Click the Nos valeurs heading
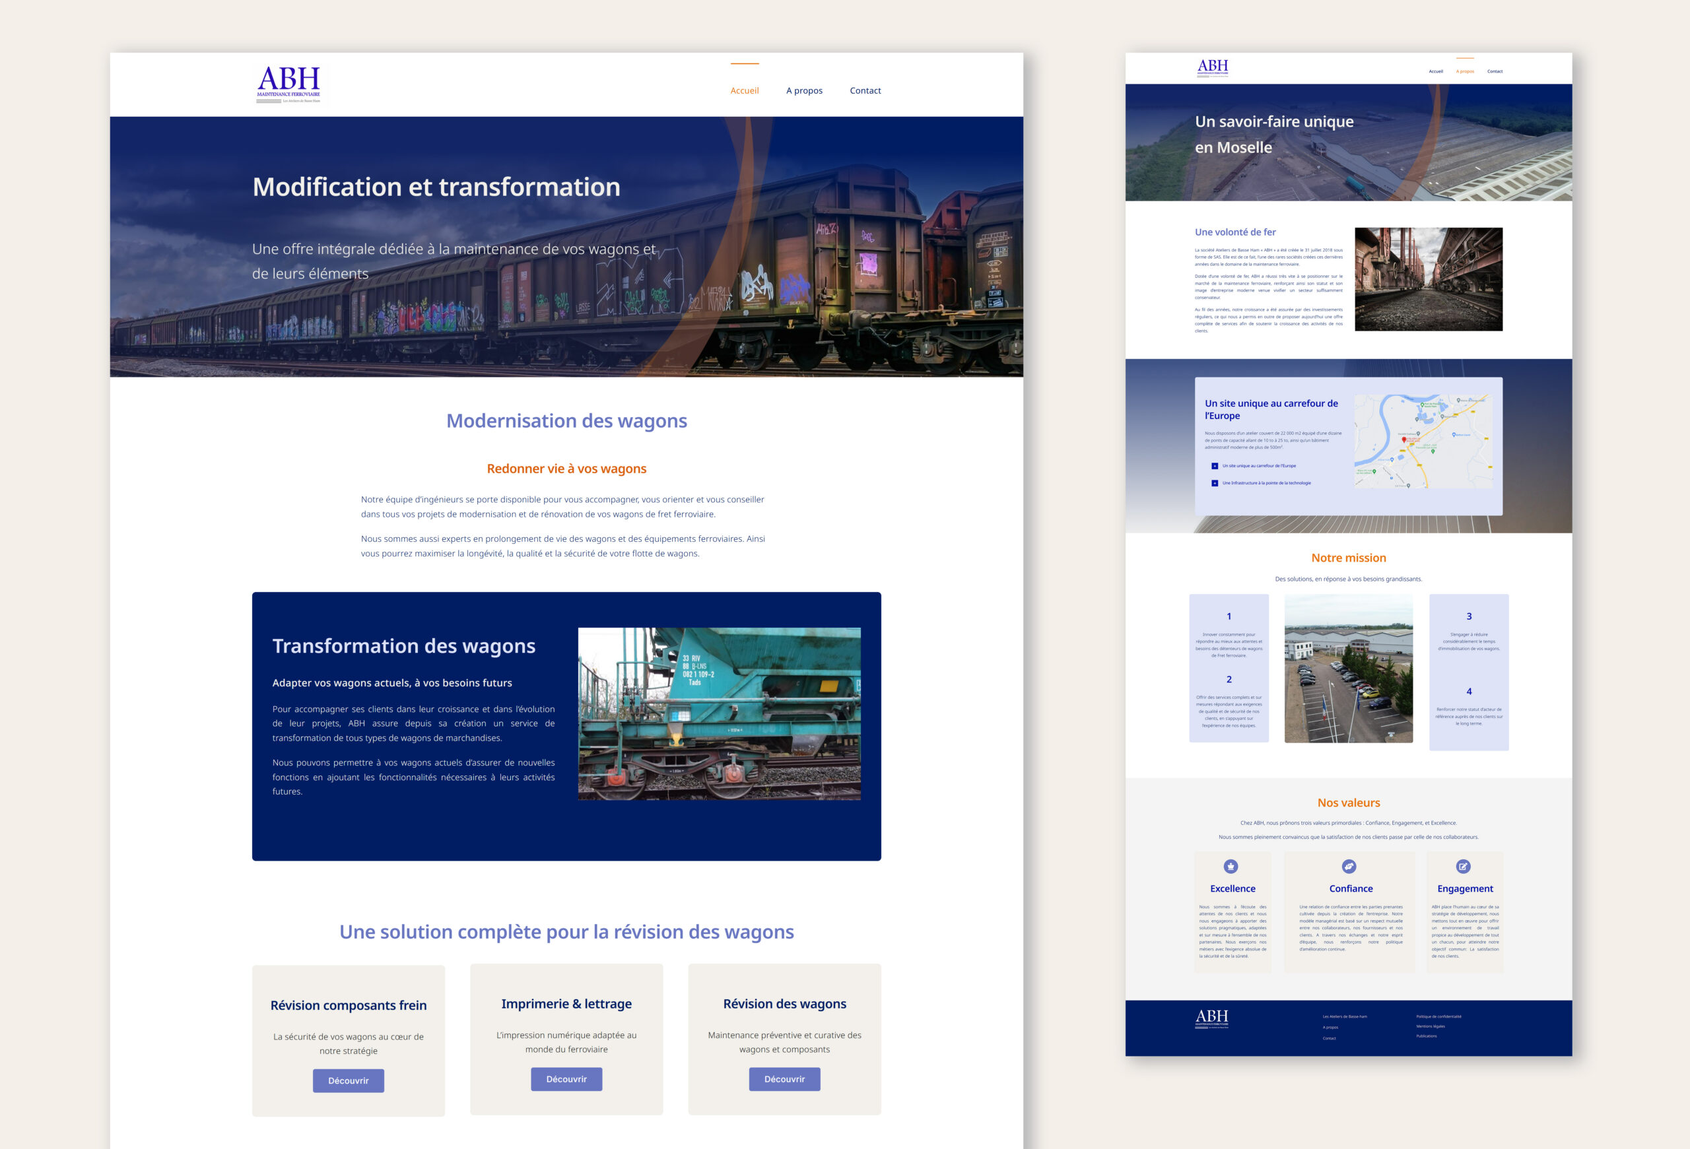Screen dimensions: 1690x1149 1349,803
